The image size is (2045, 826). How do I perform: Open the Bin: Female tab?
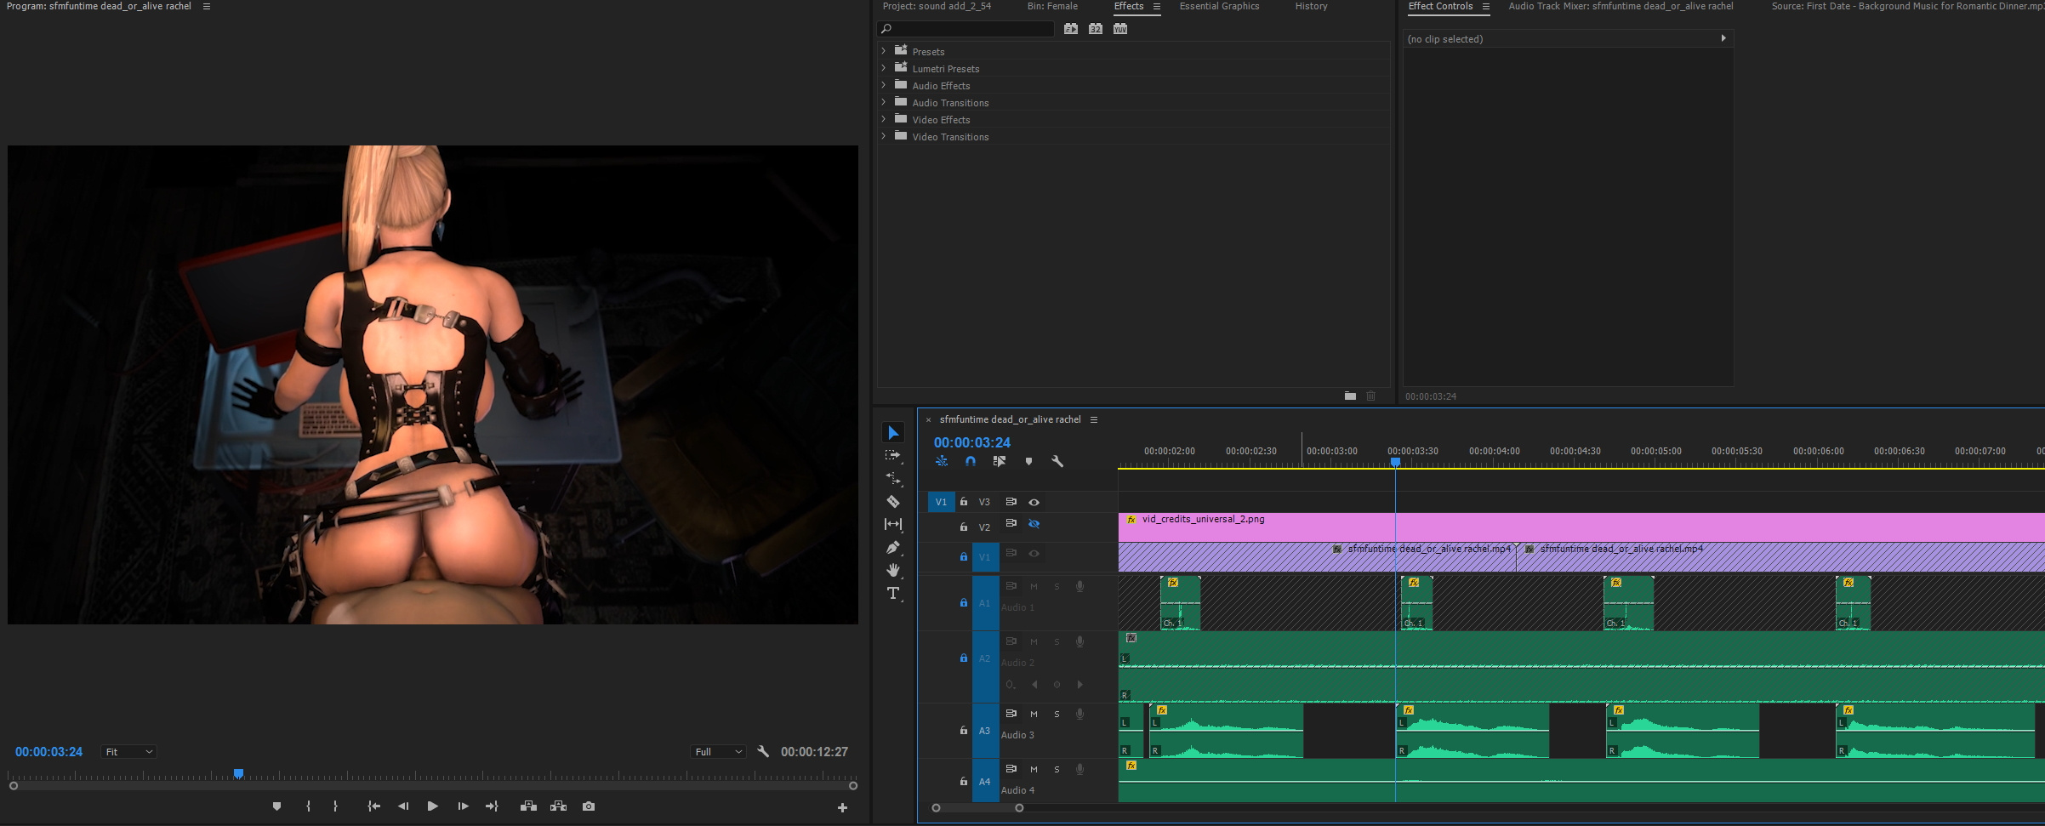(x=1052, y=6)
